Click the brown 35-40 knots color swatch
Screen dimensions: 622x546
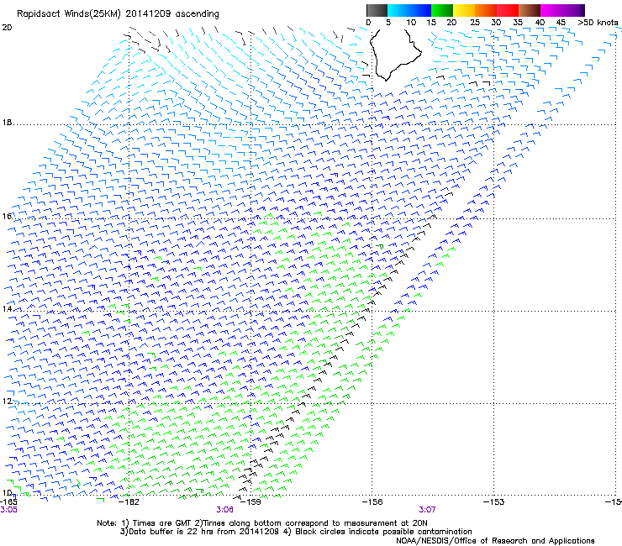[530, 10]
